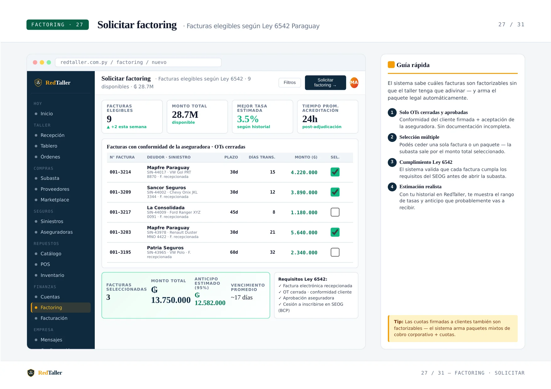The image size is (551, 389).
Task: Click debtor name Sancor Seguros
Action: [x=166, y=188]
